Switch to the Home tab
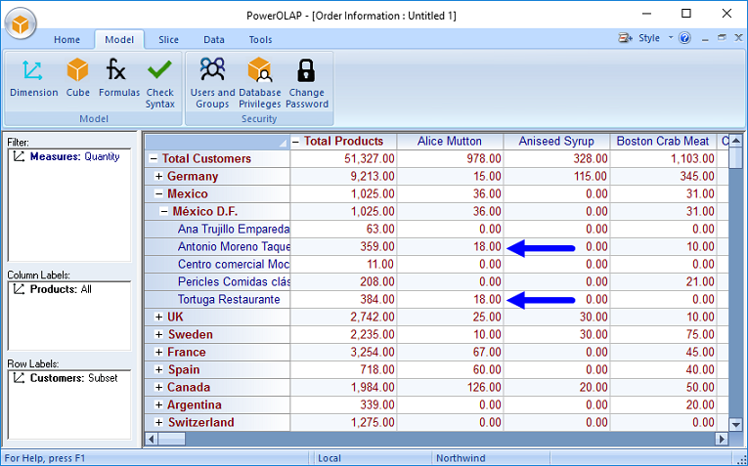Image resolution: width=748 pixels, height=466 pixels. (66, 39)
